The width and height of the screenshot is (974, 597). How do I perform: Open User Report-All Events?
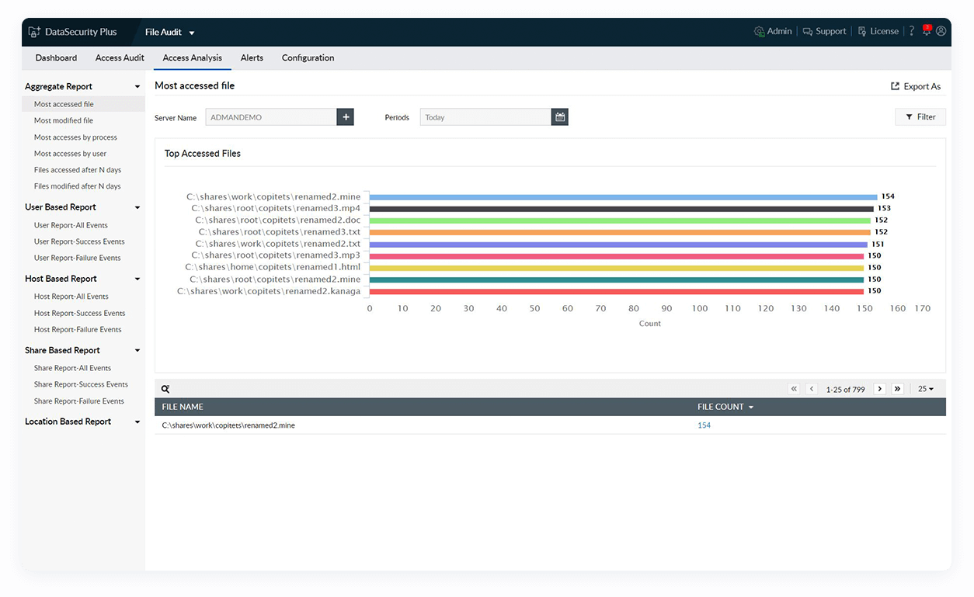click(71, 225)
